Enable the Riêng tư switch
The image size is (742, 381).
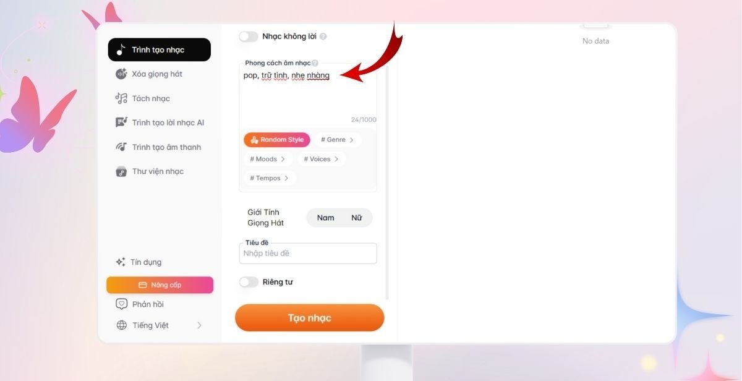coord(249,282)
